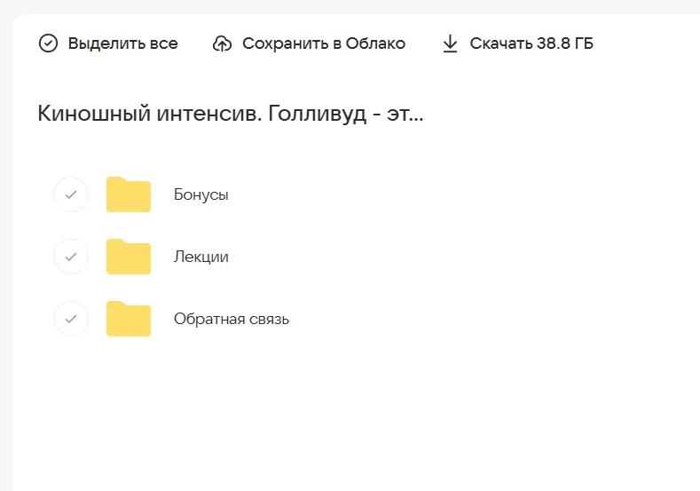Select the Лекции folder checkbox

pyautogui.click(x=71, y=257)
